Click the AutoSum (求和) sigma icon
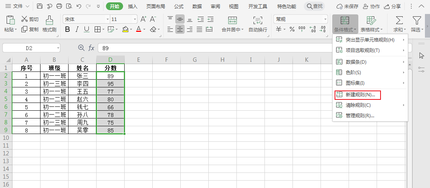 (399, 20)
